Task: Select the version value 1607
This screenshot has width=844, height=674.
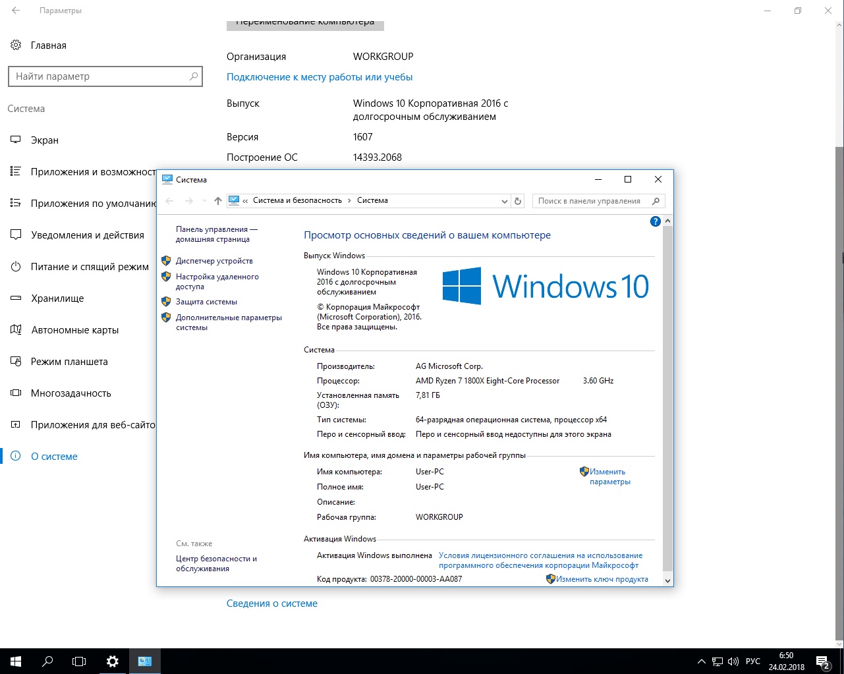Action: pos(363,137)
